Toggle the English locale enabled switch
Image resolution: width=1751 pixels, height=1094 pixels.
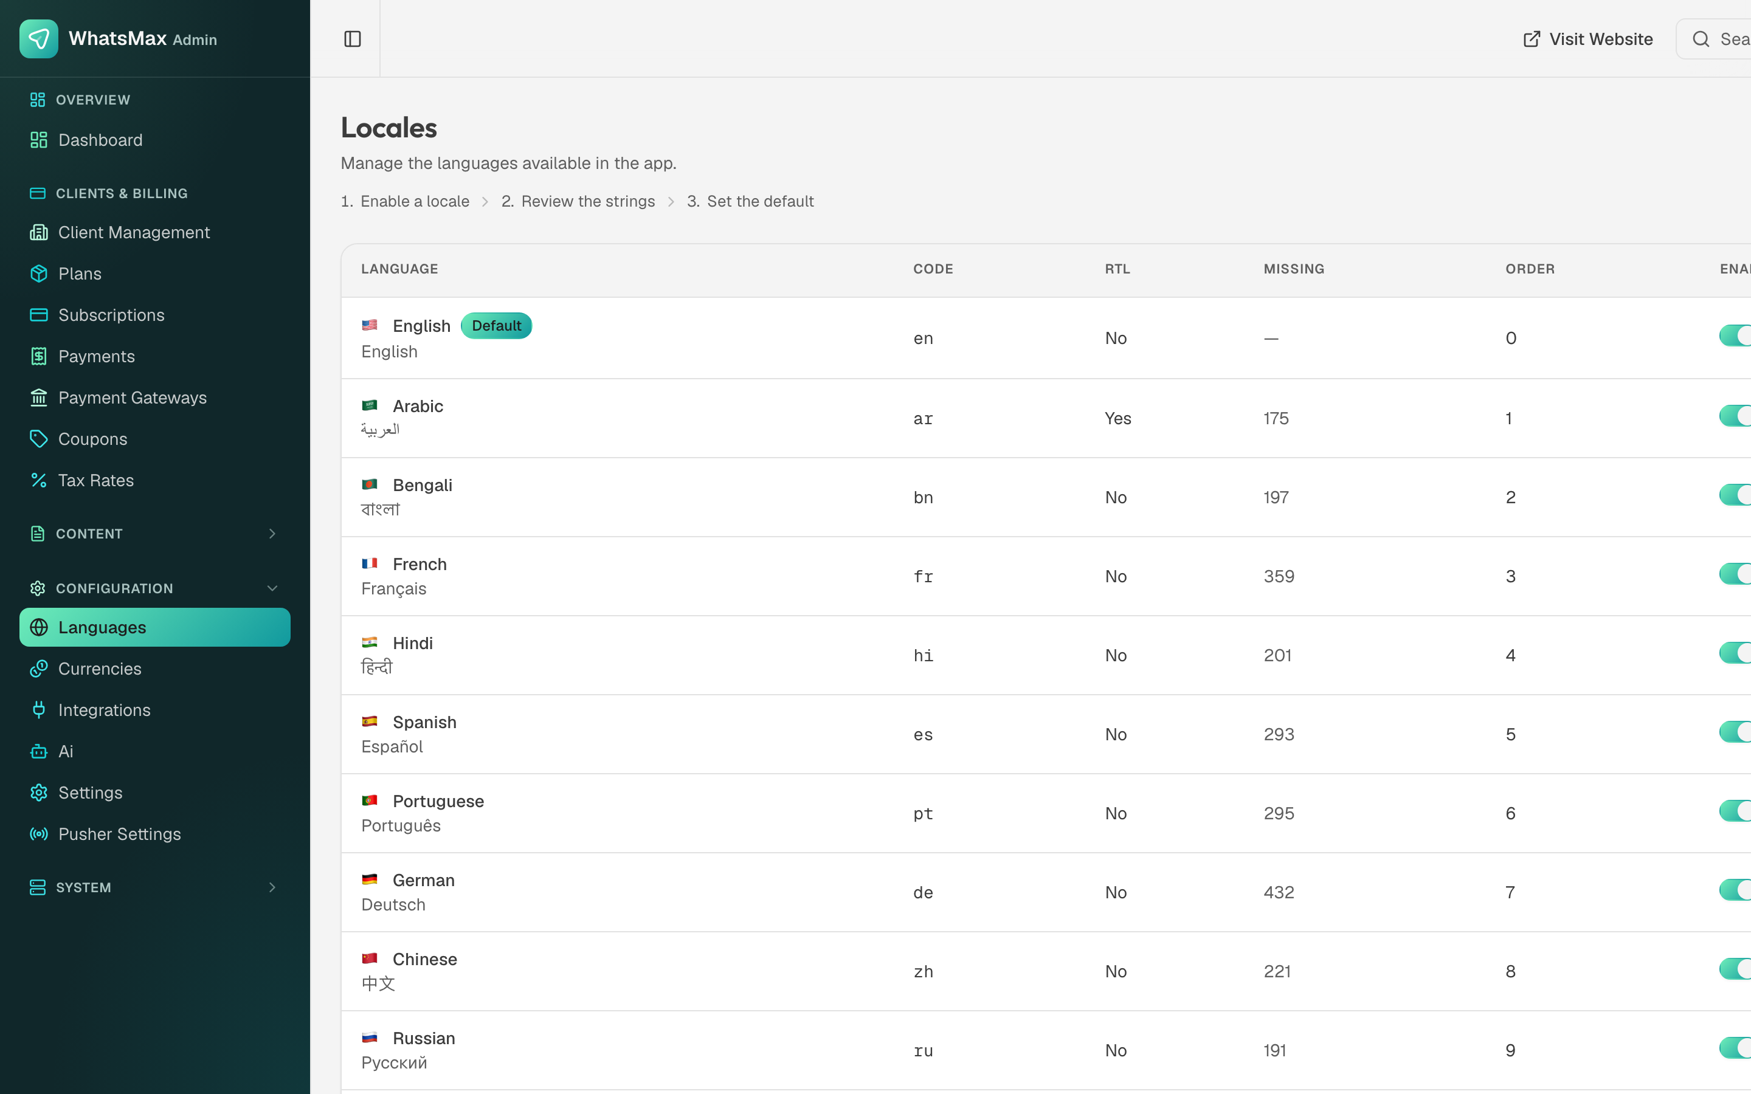click(1735, 335)
